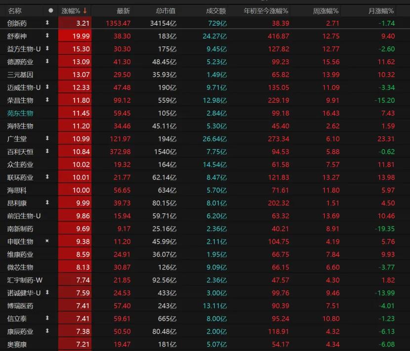
Task: Click the marker icon next to 昂利康
Action: pos(47,203)
